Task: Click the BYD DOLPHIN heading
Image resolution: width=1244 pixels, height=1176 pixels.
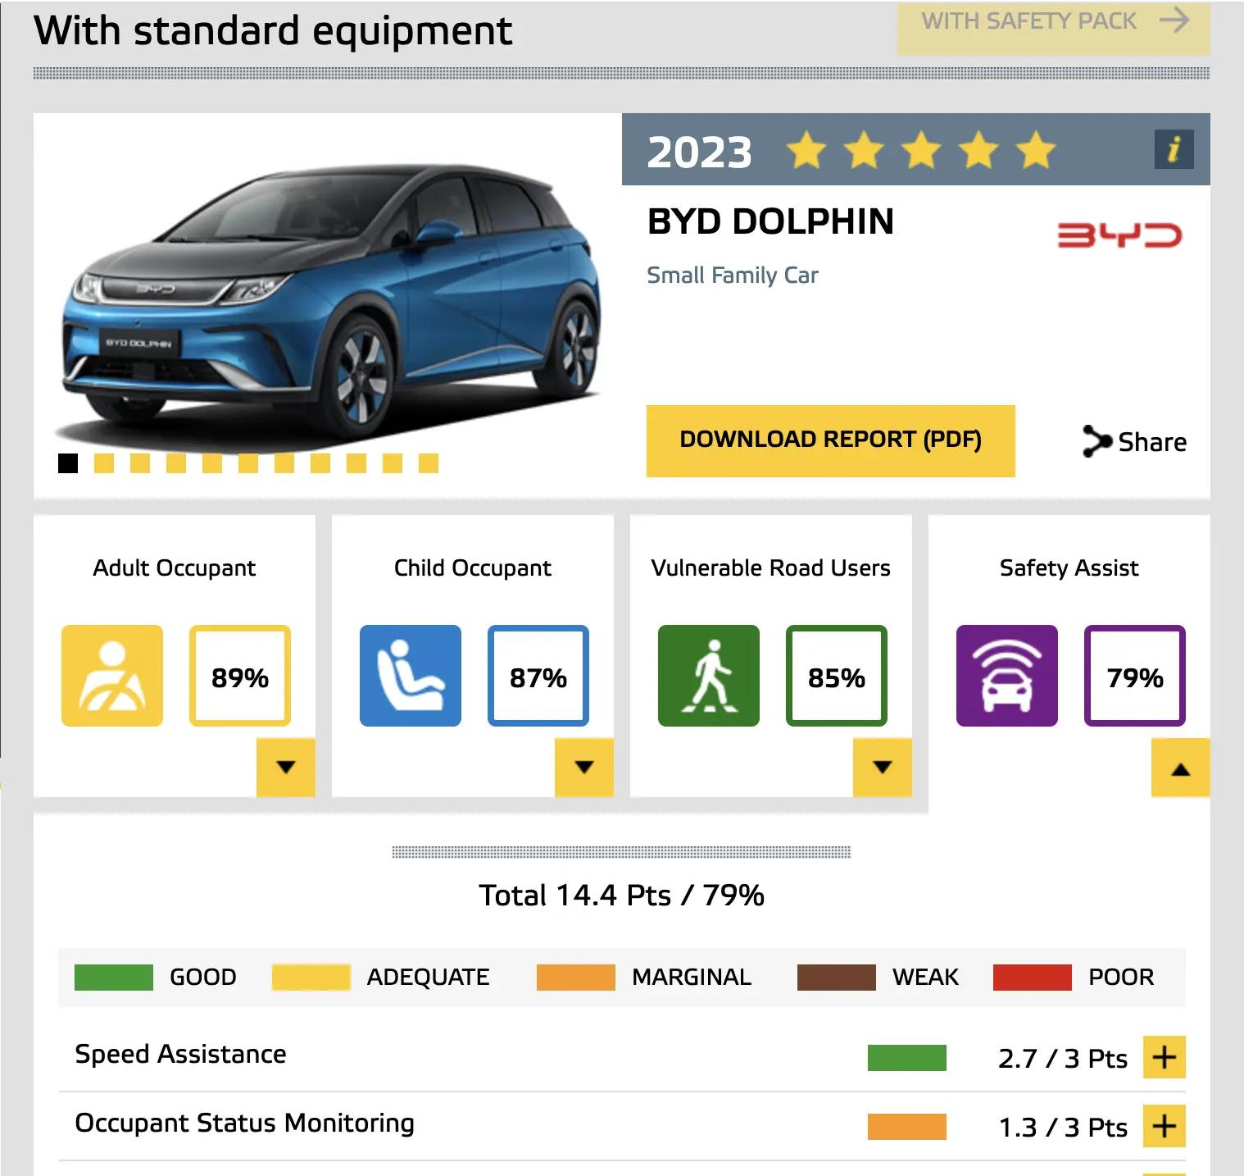Action: tap(770, 221)
